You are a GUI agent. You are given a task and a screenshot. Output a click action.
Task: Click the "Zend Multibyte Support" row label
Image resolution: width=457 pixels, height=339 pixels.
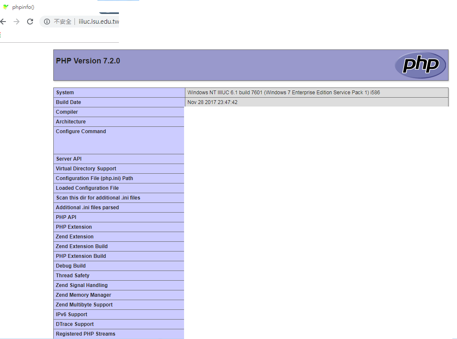[84, 305]
